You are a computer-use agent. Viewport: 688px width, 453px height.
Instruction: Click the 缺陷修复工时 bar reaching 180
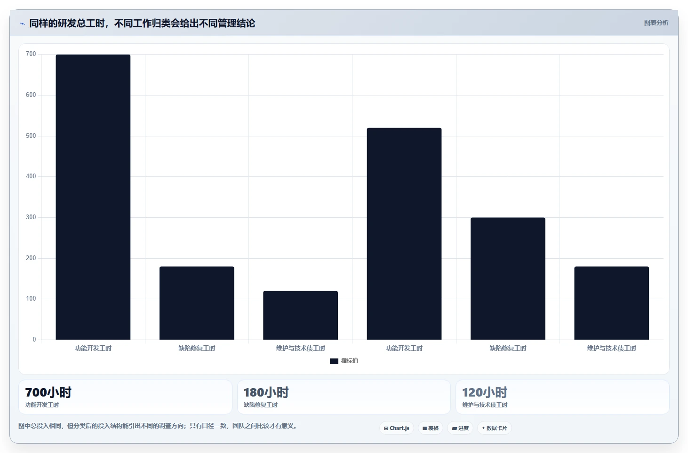(x=197, y=303)
